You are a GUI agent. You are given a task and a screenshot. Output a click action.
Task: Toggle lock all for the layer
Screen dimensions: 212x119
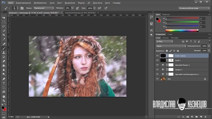pos(178,51)
